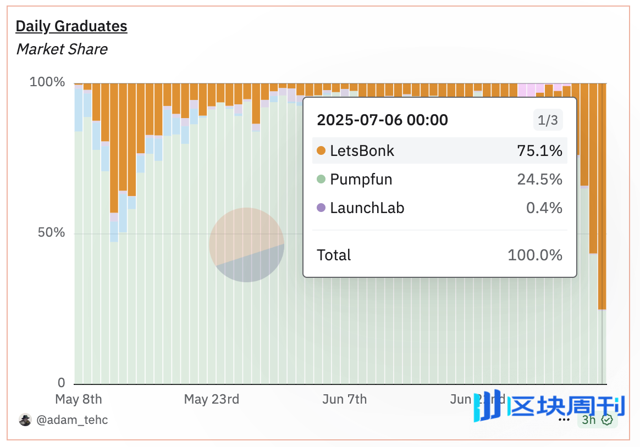
Task: Click the purple LaunchLab color dot
Action: pyautogui.click(x=321, y=208)
